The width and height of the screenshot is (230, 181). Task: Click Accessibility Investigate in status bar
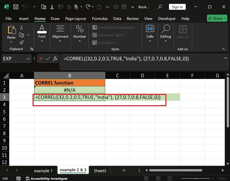point(47,178)
